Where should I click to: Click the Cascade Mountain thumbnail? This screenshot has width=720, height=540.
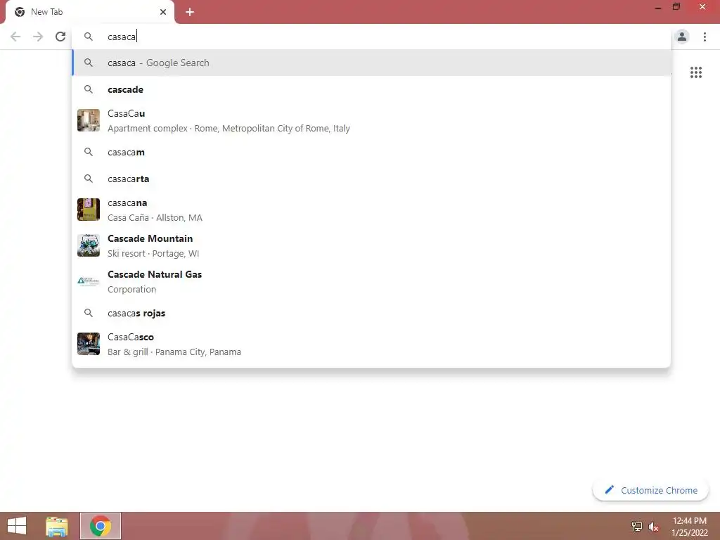[x=89, y=245]
